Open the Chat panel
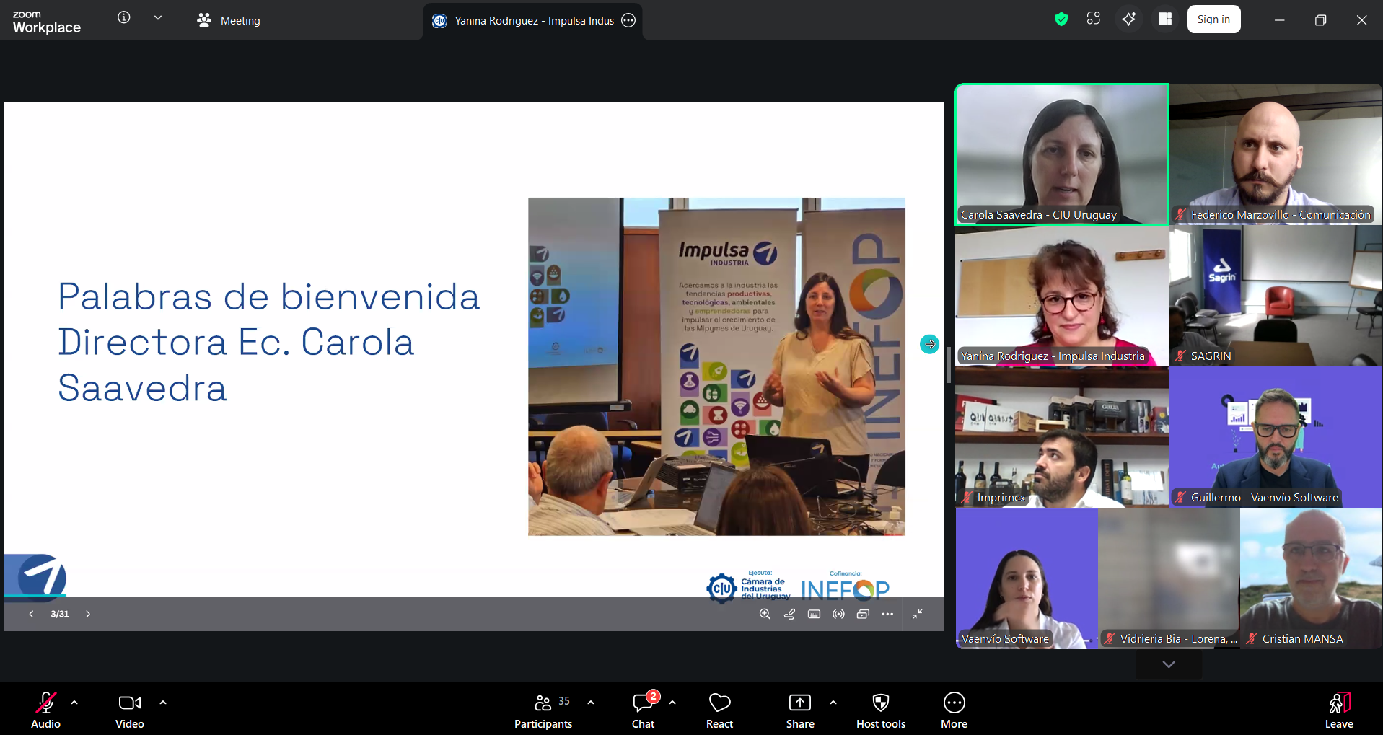The width and height of the screenshot is (1383, 735). (643, 710)
